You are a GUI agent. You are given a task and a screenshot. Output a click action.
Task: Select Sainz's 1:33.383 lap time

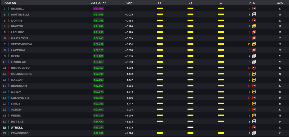(x=98, y=104)
